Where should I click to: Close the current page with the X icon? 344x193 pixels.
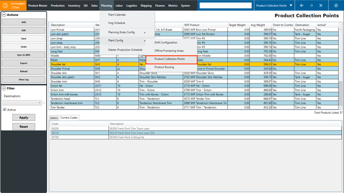(x=321, y=5)
